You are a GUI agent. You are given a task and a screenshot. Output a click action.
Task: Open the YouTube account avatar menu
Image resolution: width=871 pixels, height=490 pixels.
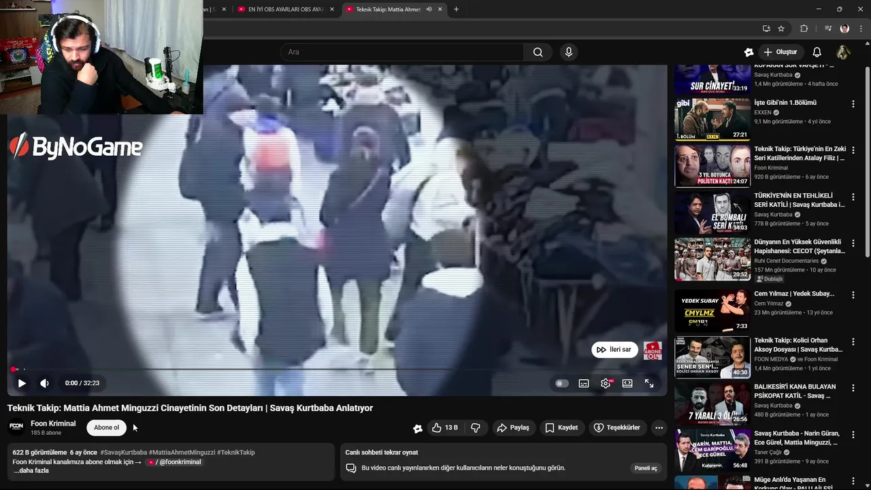(x=843, y=52)
